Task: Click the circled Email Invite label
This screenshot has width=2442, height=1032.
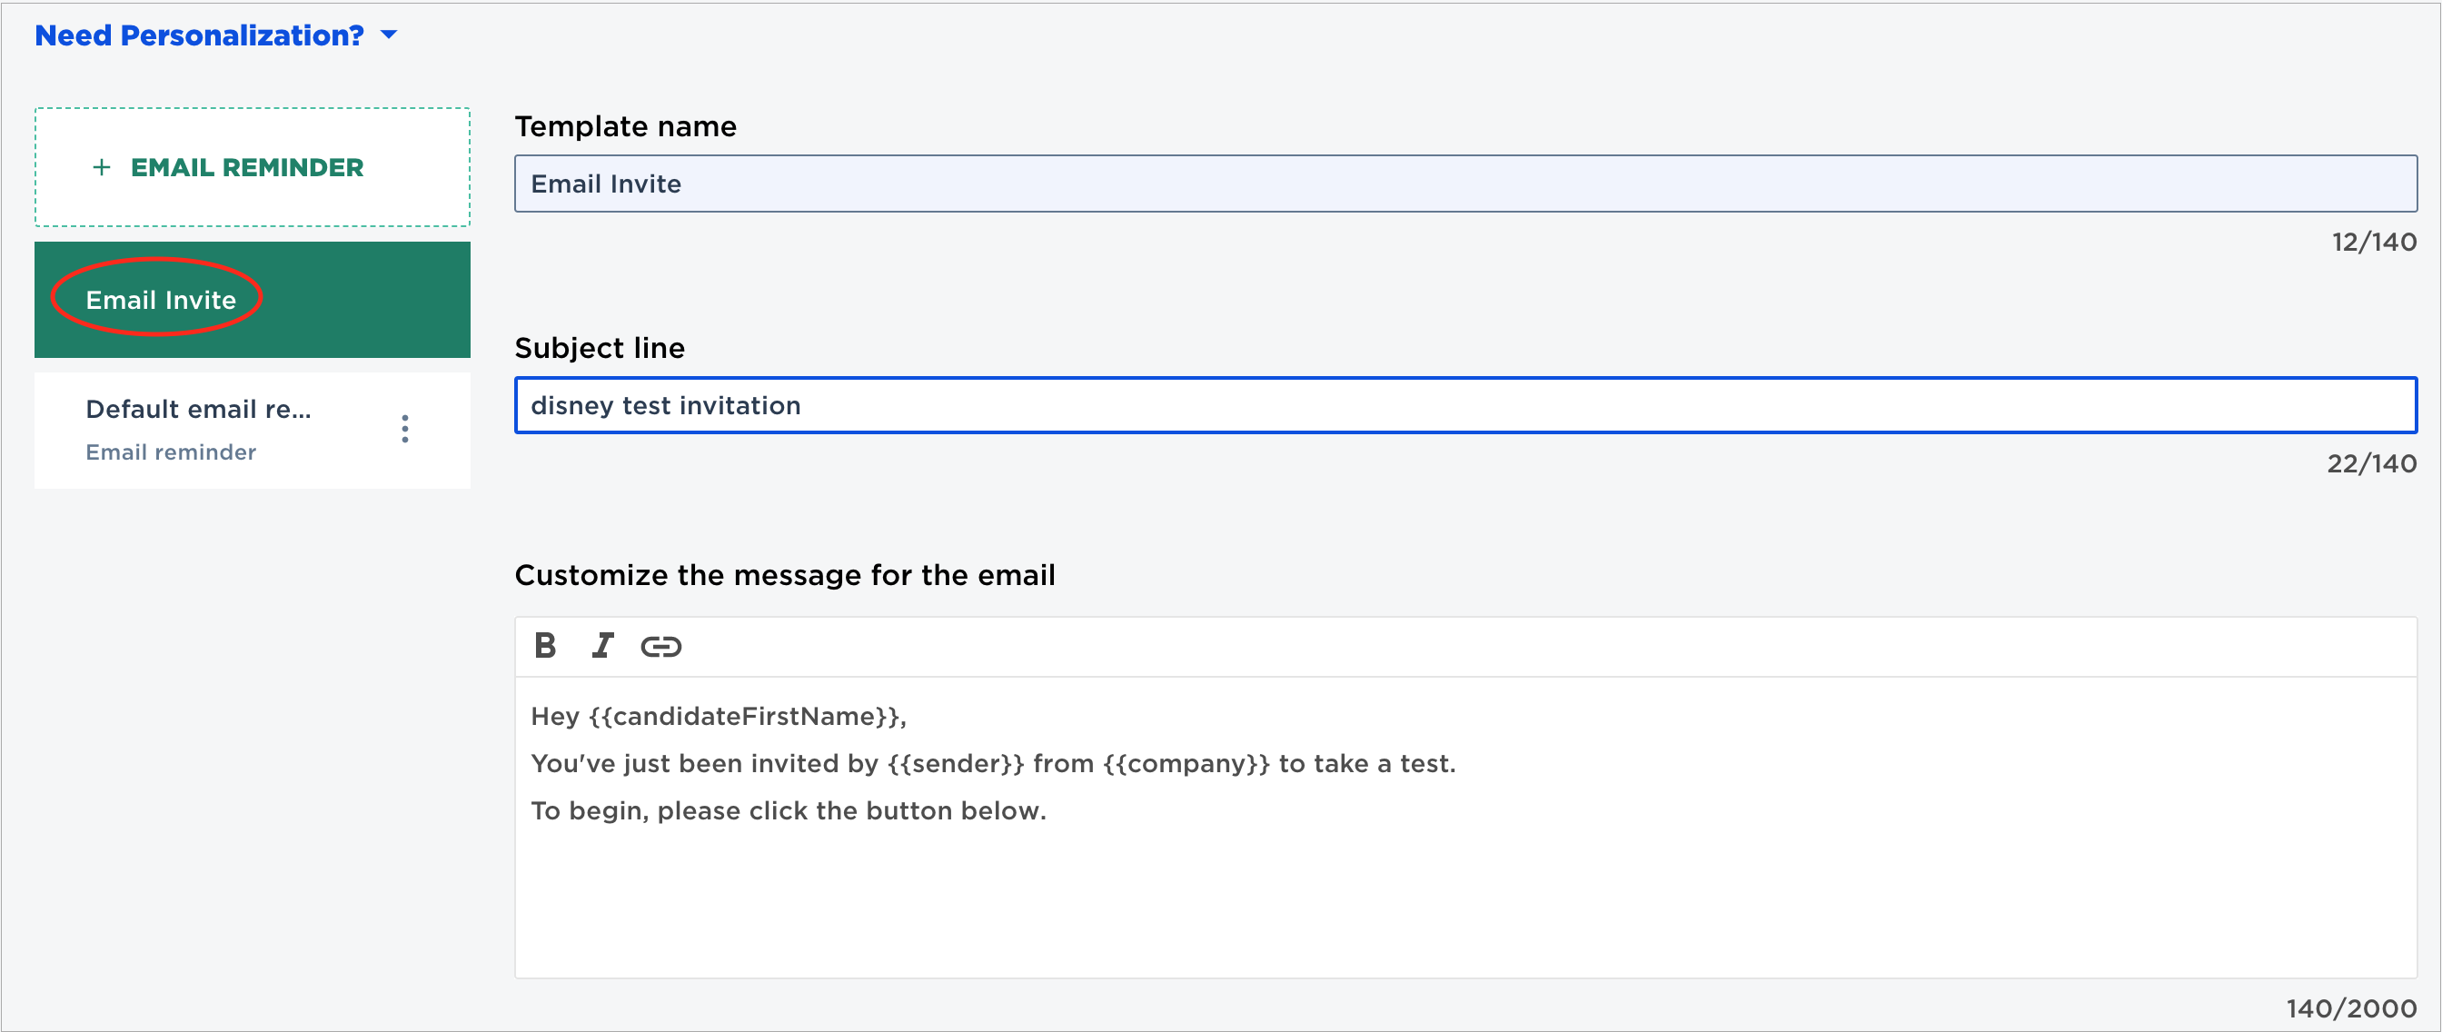Action: click(x=161, y=300)
